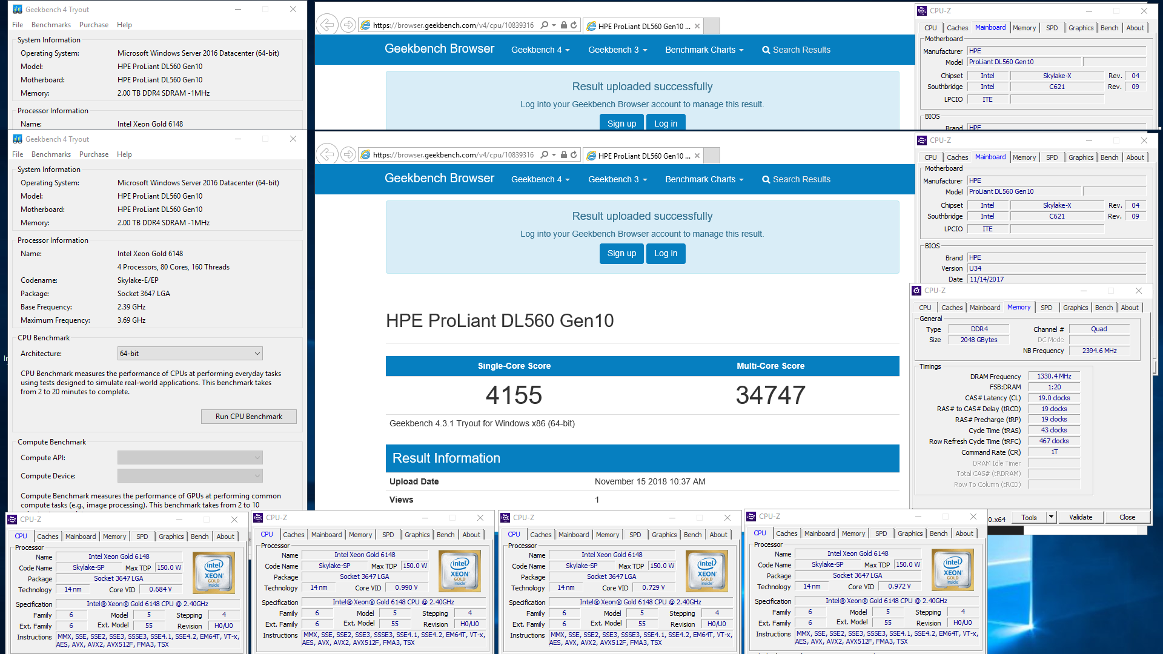Click the Run CPU Benchmark button
1163x654 pixels.
[249, 417]
